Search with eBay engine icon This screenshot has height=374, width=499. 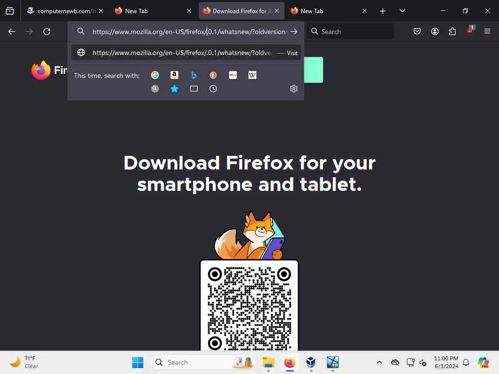(x=233, y=75)
